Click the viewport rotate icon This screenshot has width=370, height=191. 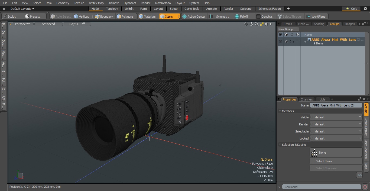251,24
